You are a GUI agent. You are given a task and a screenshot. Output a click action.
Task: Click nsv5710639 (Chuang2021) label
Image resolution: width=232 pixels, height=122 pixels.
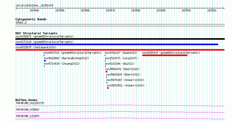point(62,64)
